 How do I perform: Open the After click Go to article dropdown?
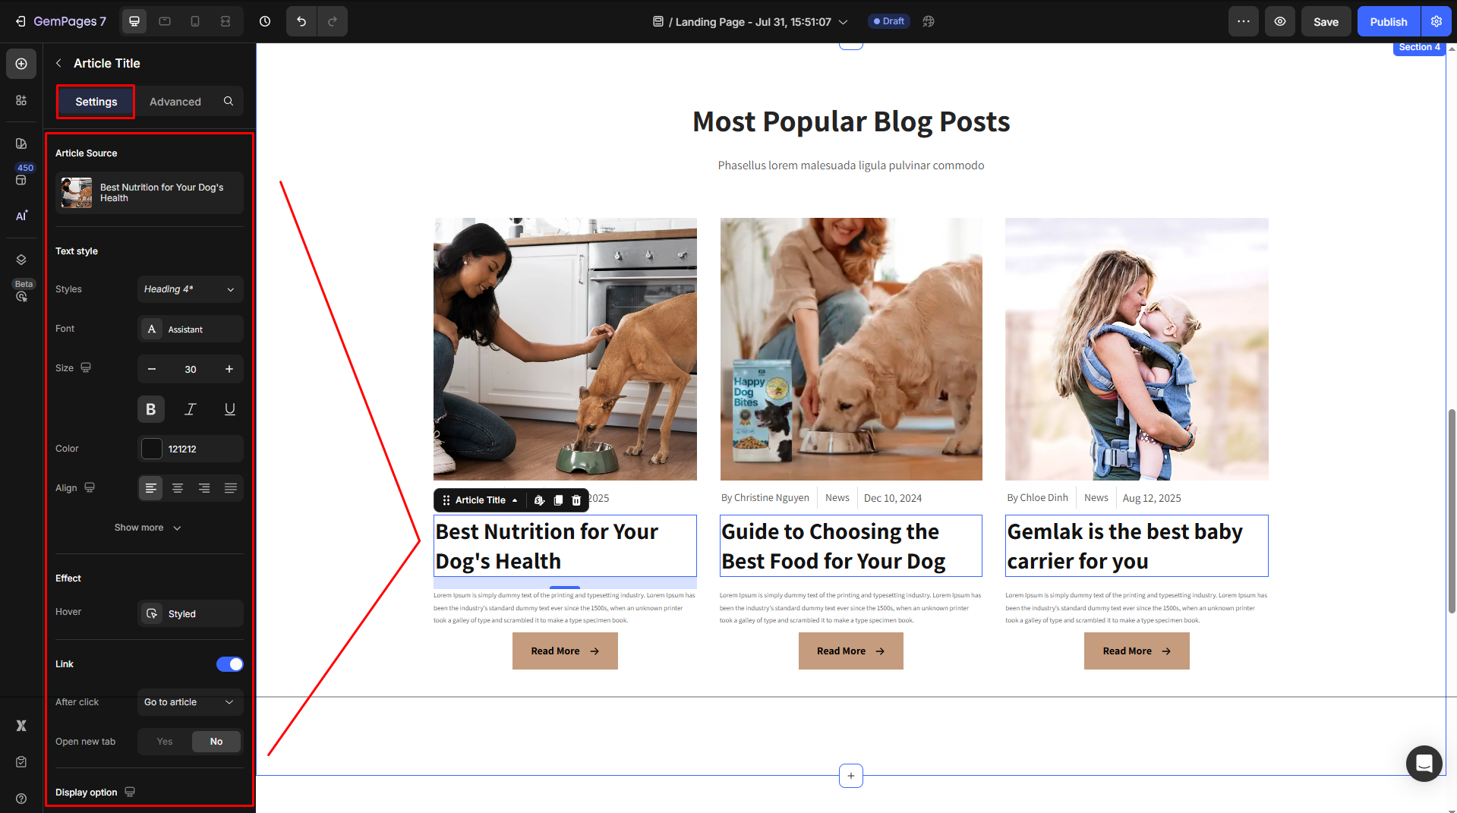(191, 702)
